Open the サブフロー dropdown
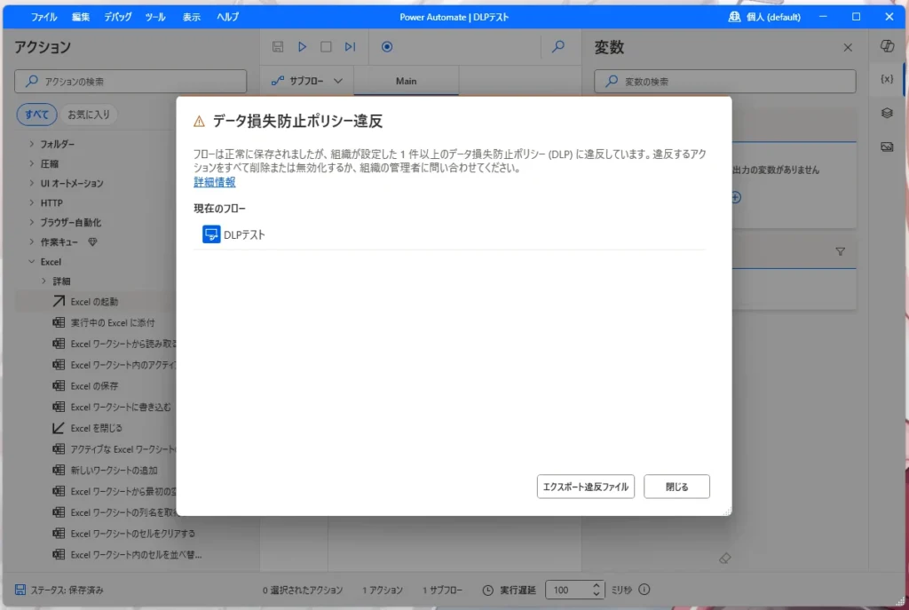The height and width of the screenshot is (610, 909). coord(307,81)
